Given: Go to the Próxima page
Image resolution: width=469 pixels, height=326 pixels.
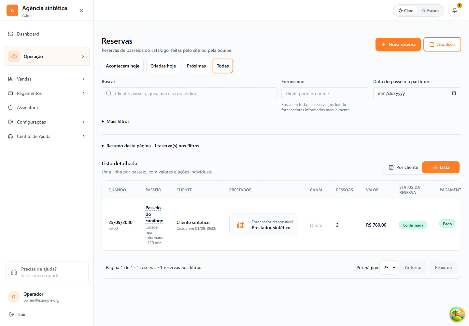Looking at the screenshot, I should [443, 267].
